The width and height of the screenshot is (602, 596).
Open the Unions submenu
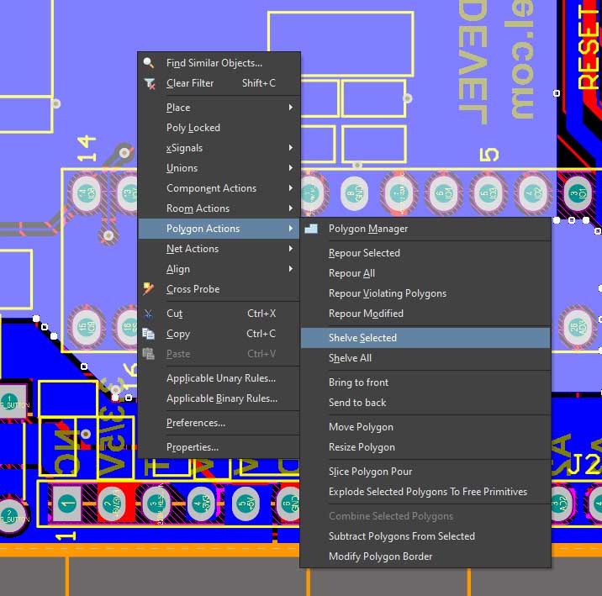click(182, 168)
